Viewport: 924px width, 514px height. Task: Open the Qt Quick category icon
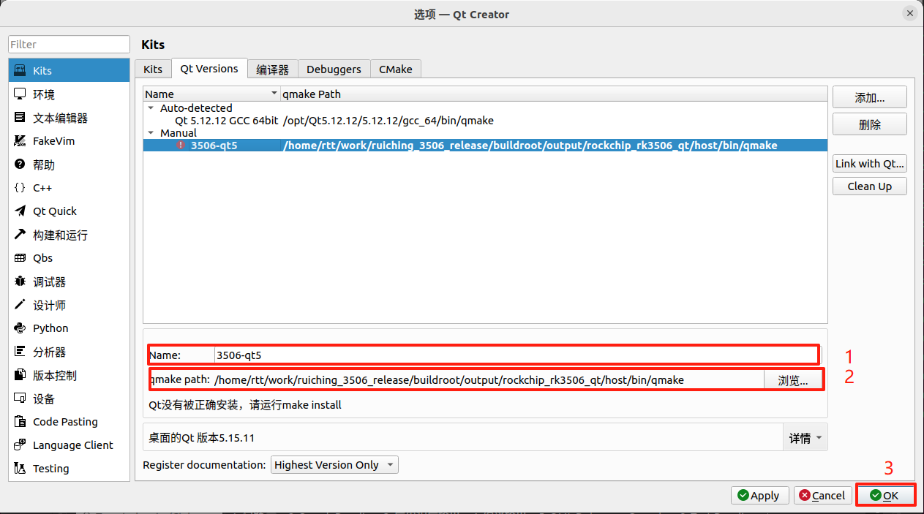point(20,211)
